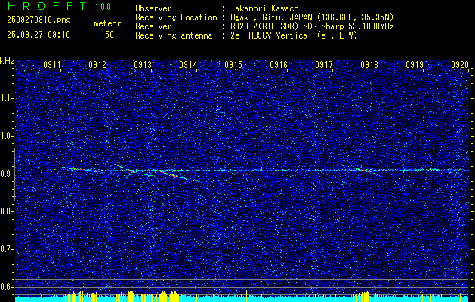Click the meteor count value 50
Image resolution: width=475 pixels, height=302 pixels.
click(109, 35)
